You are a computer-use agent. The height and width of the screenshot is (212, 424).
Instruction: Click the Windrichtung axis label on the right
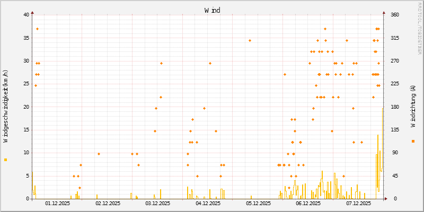tap(413, 106)
